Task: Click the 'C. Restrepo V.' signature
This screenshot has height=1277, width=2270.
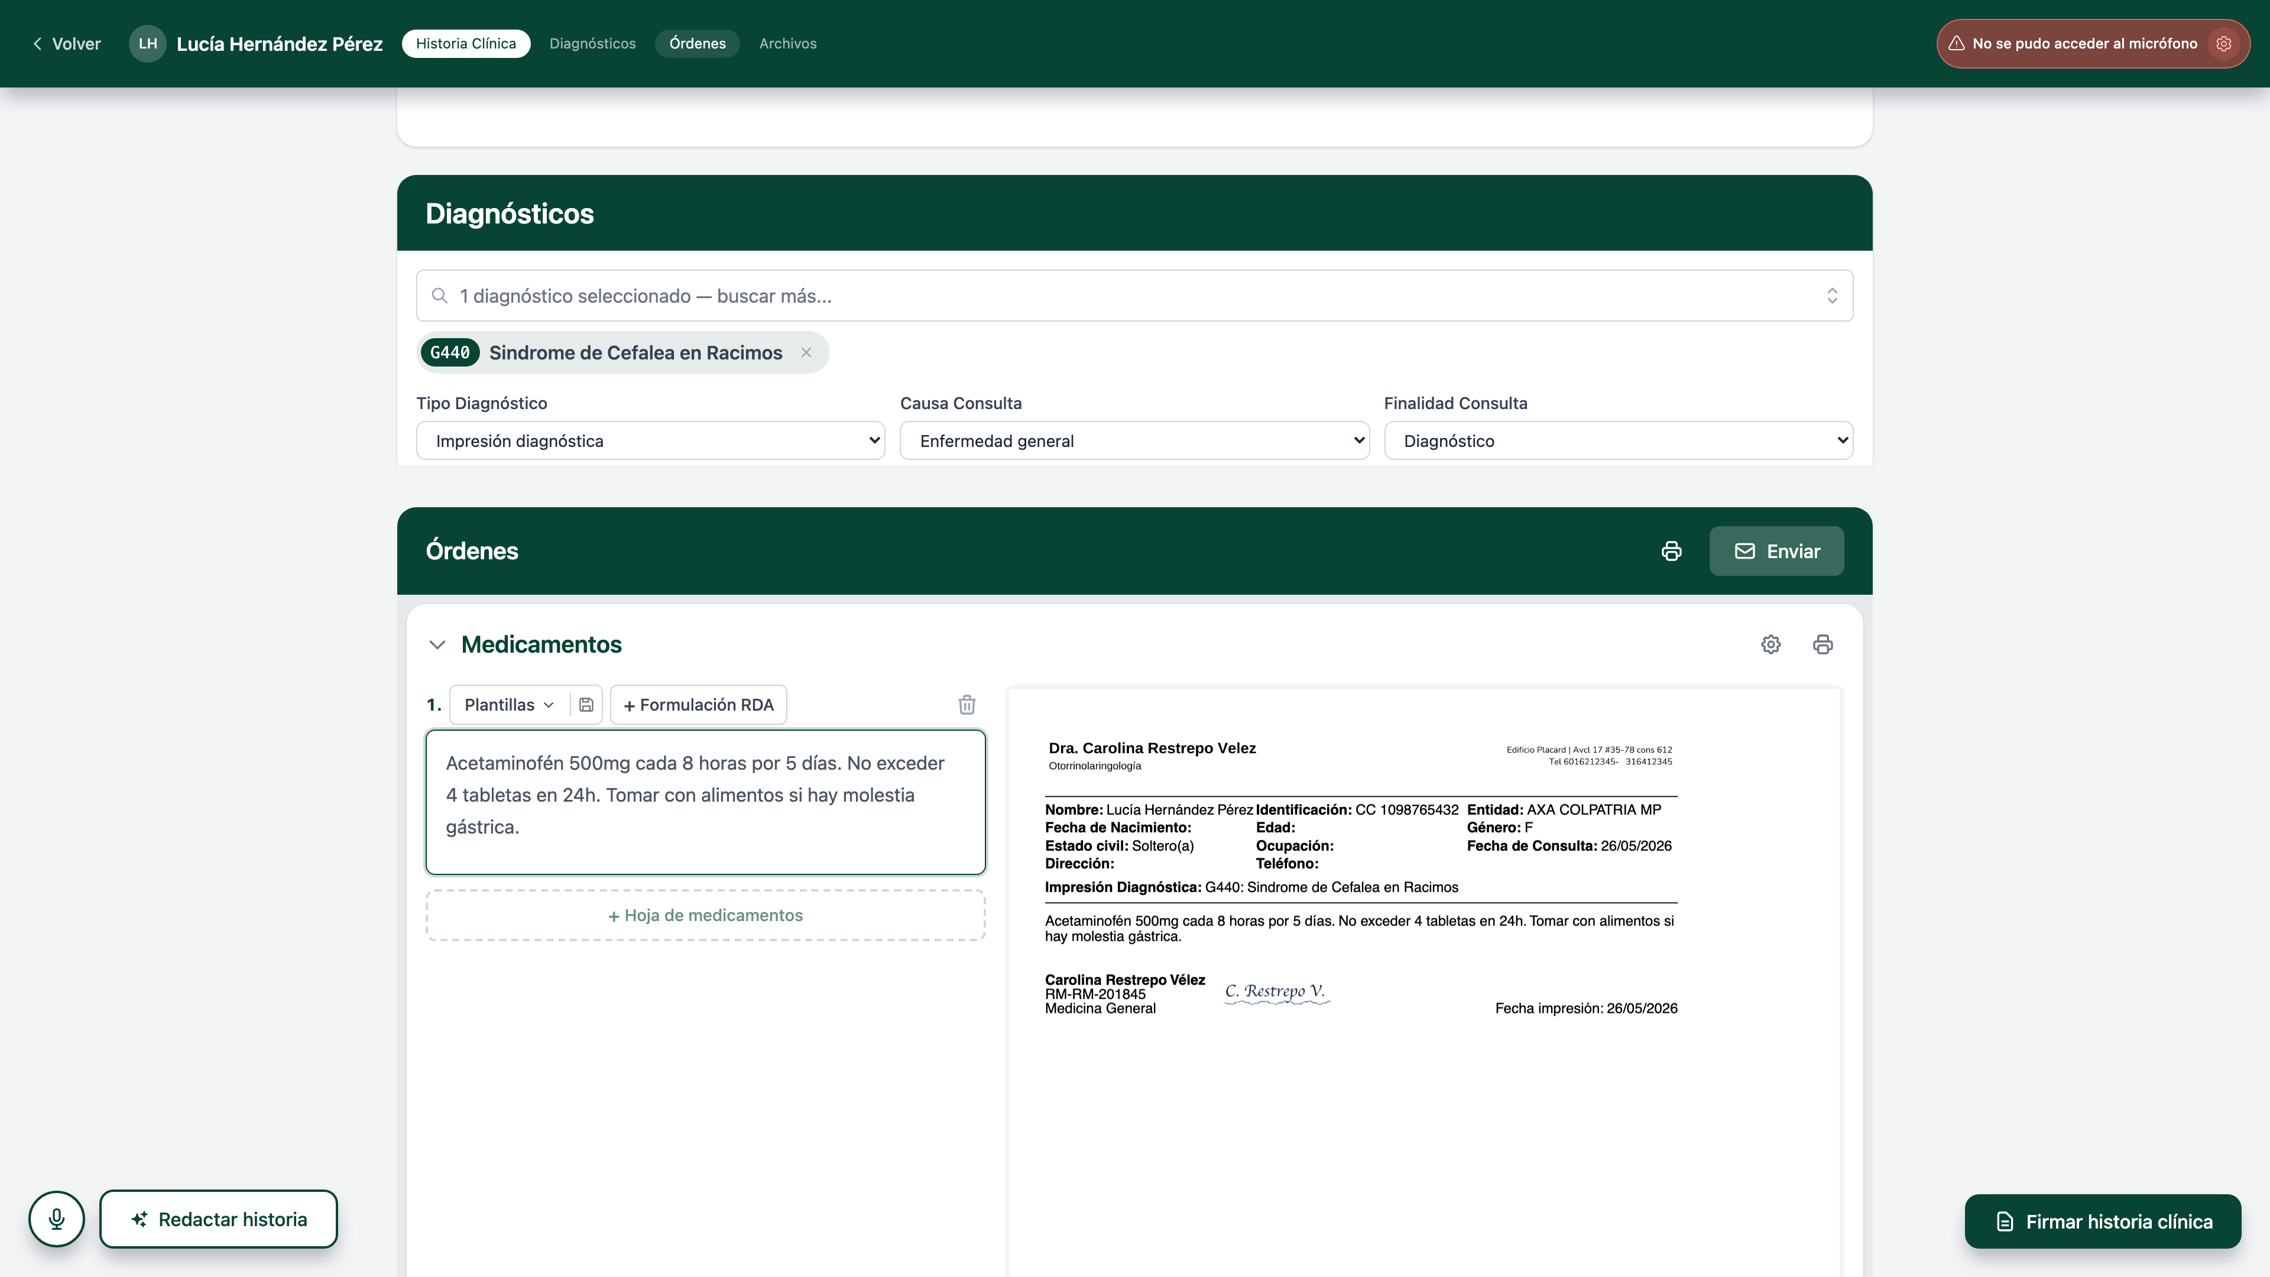Action: tap(1276, 993)
